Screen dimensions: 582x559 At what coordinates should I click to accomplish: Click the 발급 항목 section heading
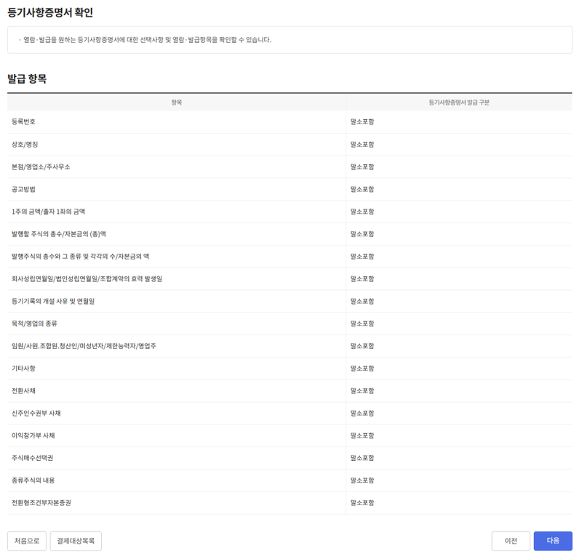[x=27, y=79]
